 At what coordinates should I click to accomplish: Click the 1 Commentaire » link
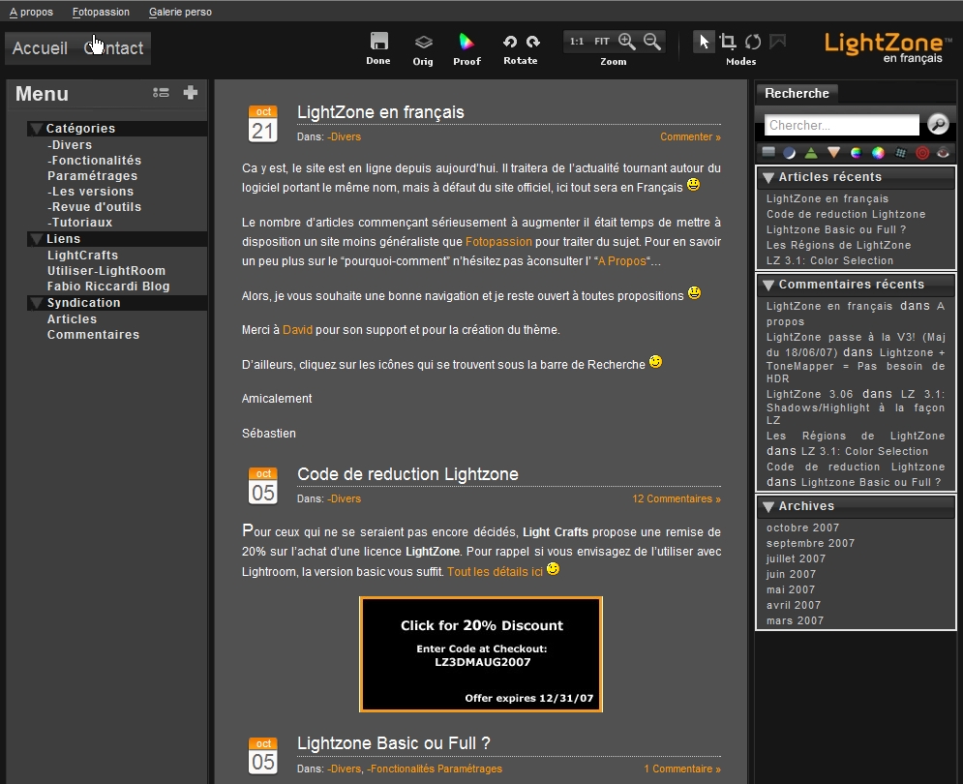[x=682, y=769]
